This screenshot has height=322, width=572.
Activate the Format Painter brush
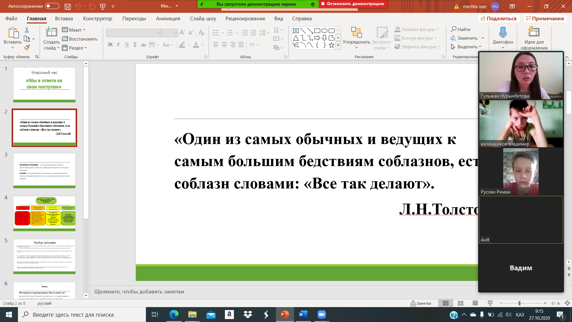[x=27, y=47]
